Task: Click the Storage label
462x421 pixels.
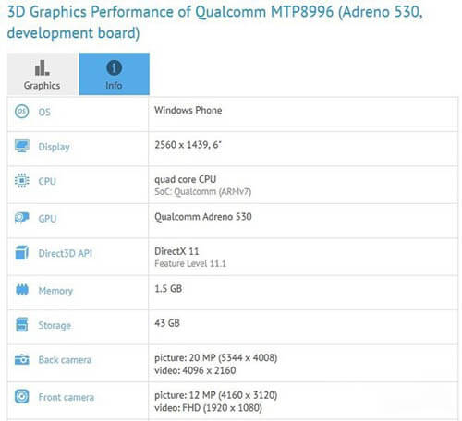Action: 55,325
